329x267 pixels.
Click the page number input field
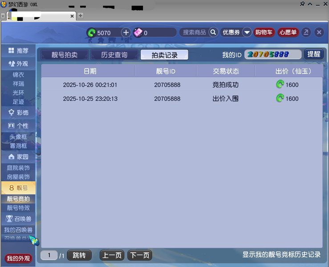(49, 255)
